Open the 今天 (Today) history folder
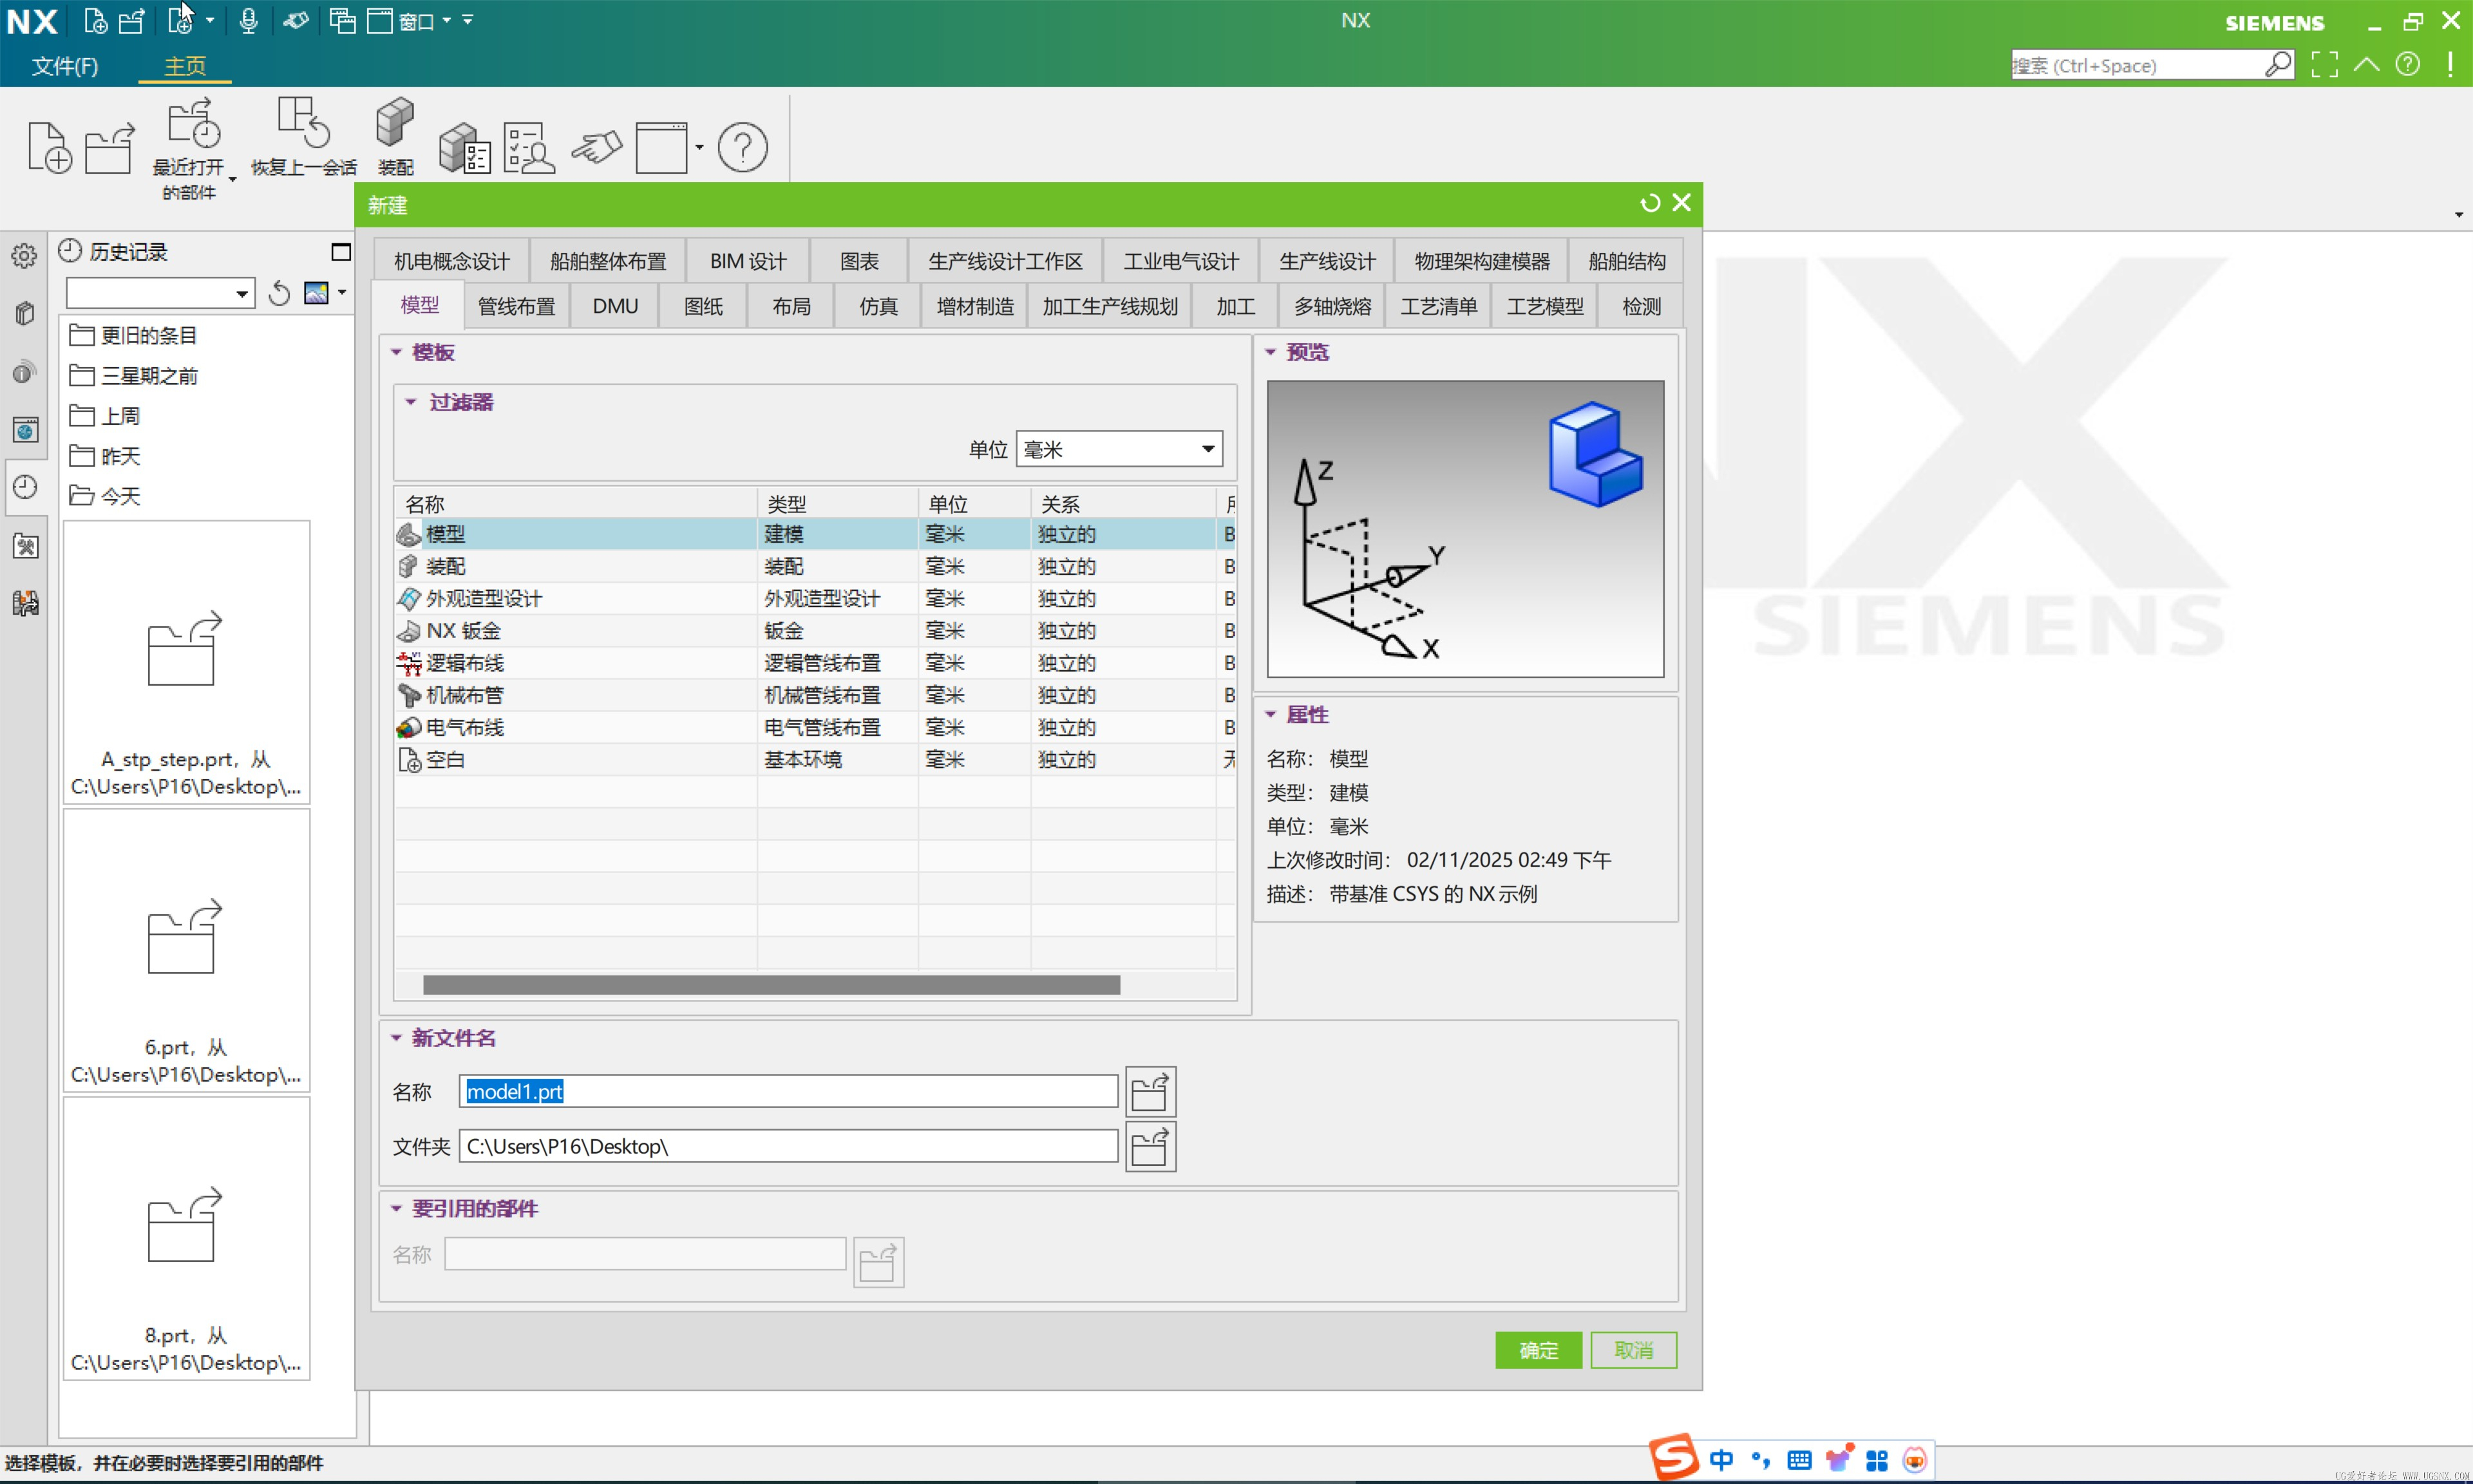 pyautogui.click(x=105, y=496)
